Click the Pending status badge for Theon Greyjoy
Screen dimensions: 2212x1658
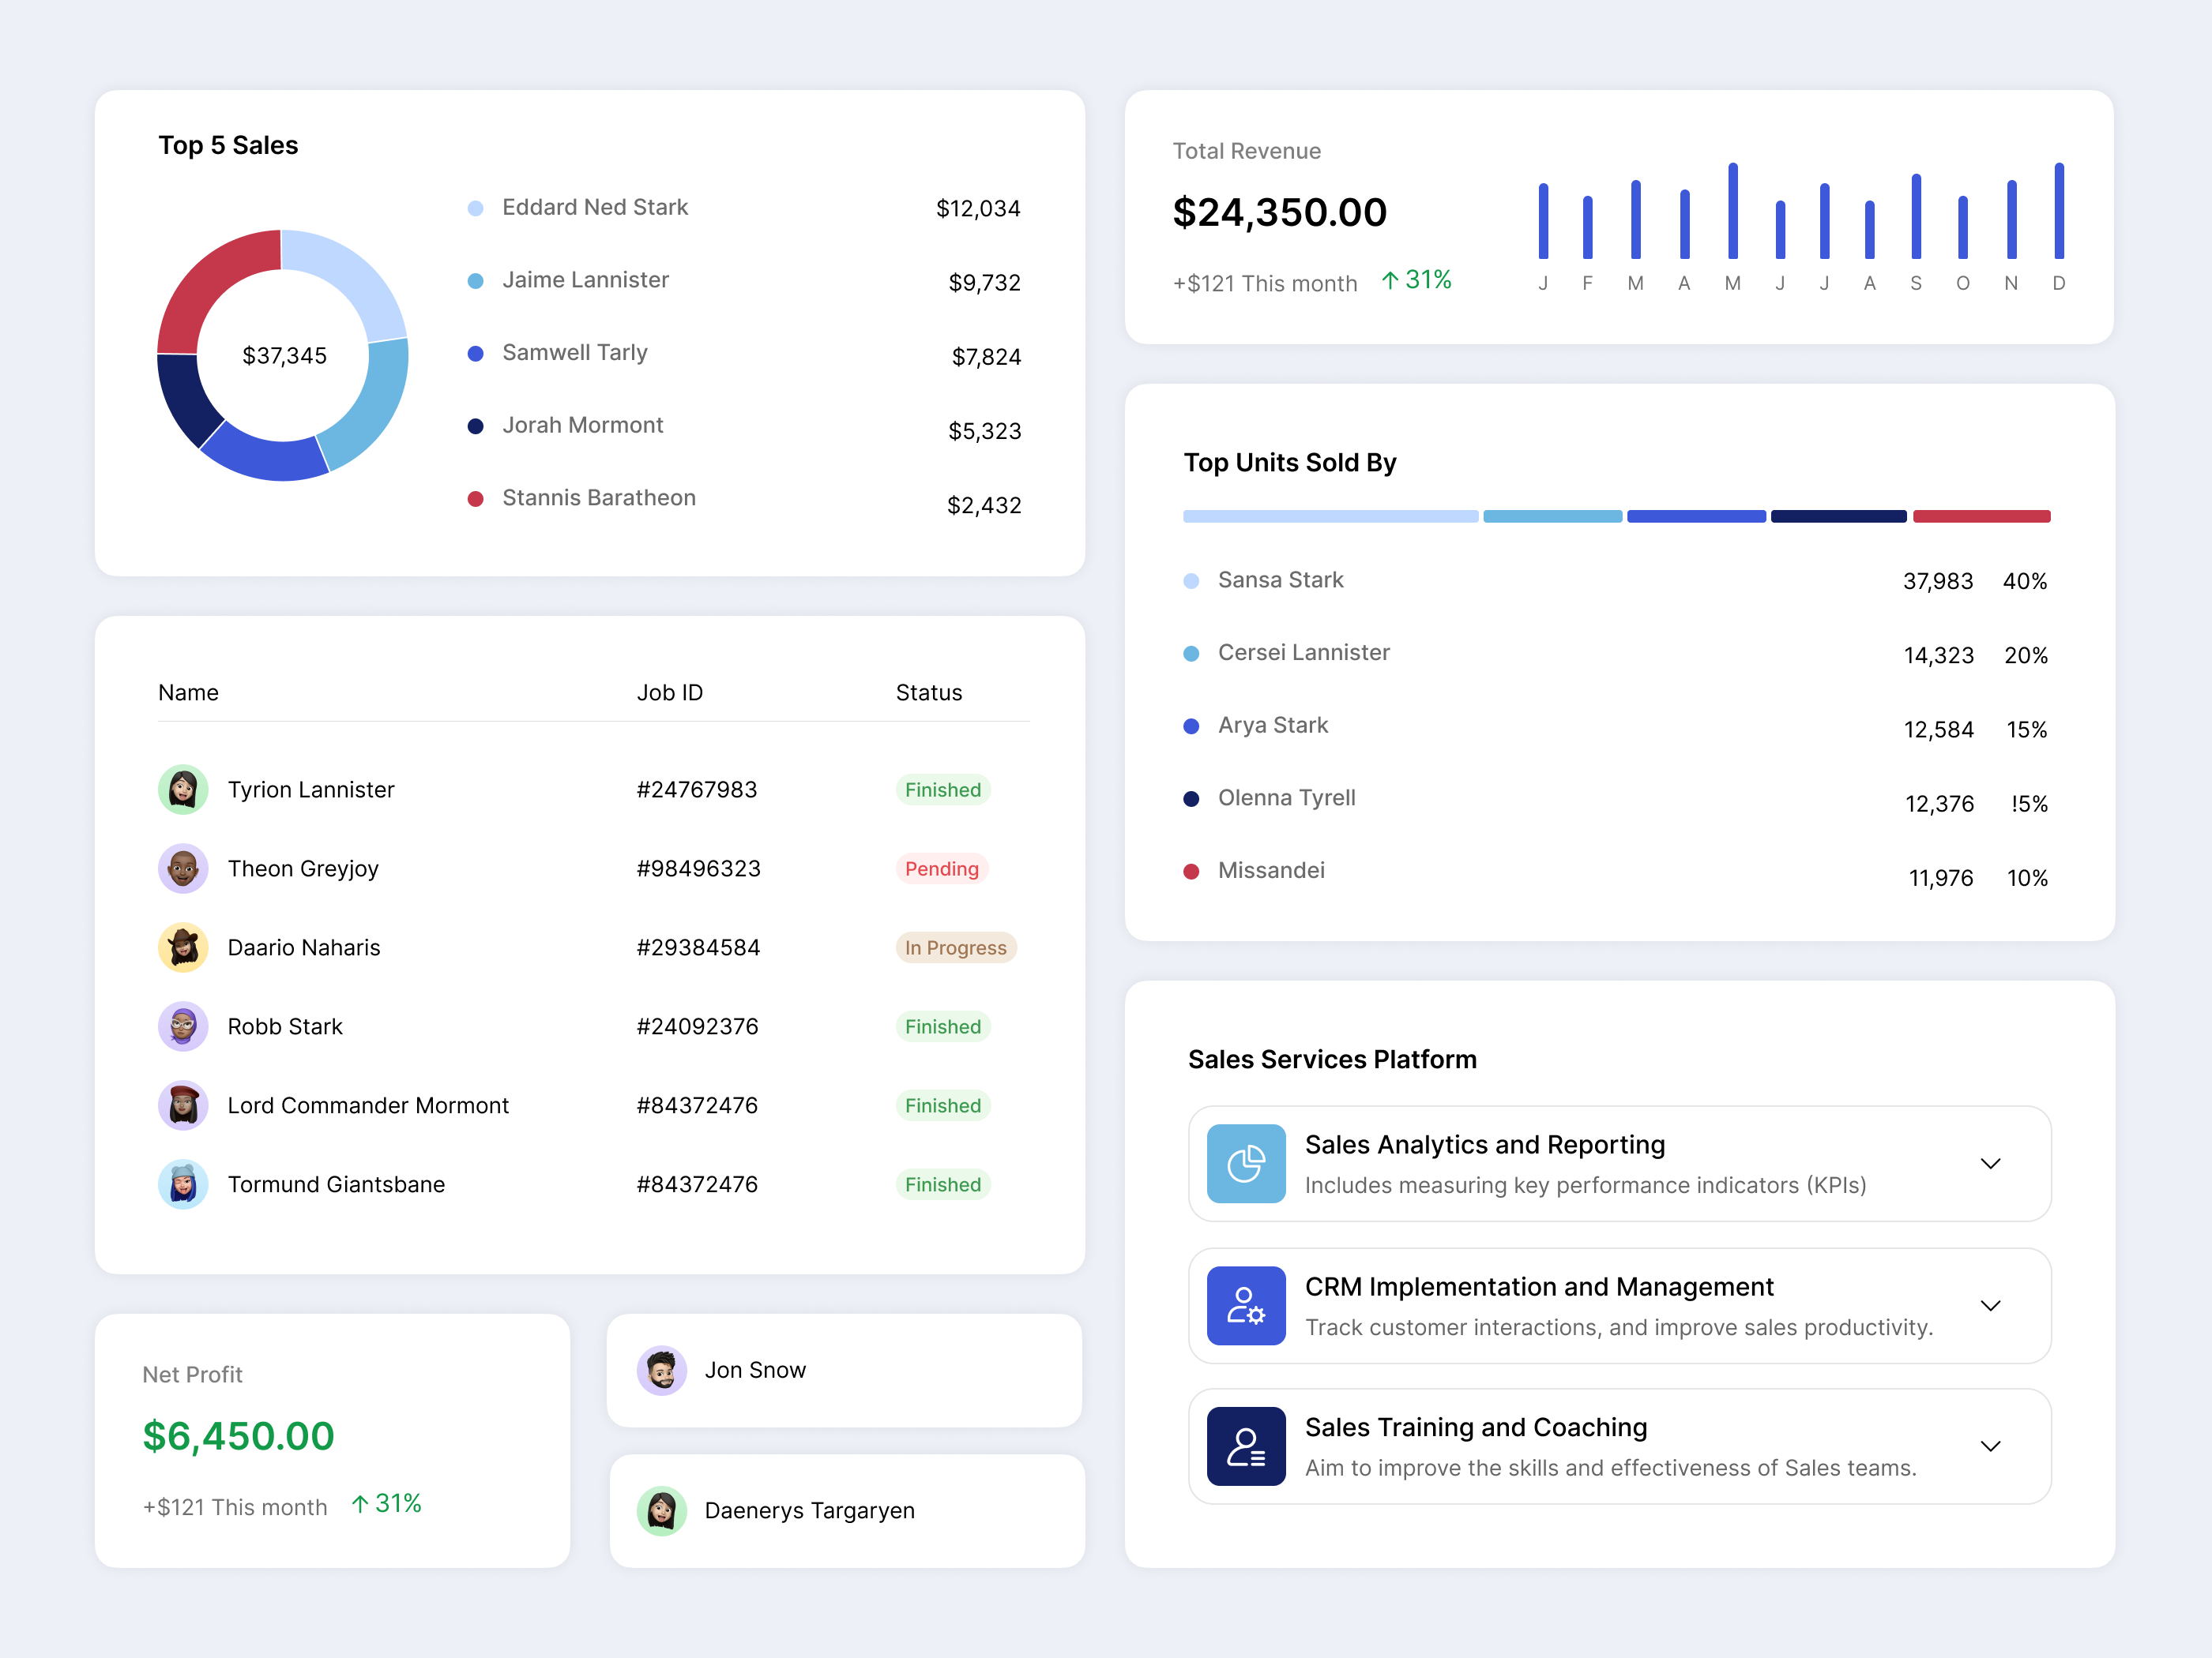[941, 868]
